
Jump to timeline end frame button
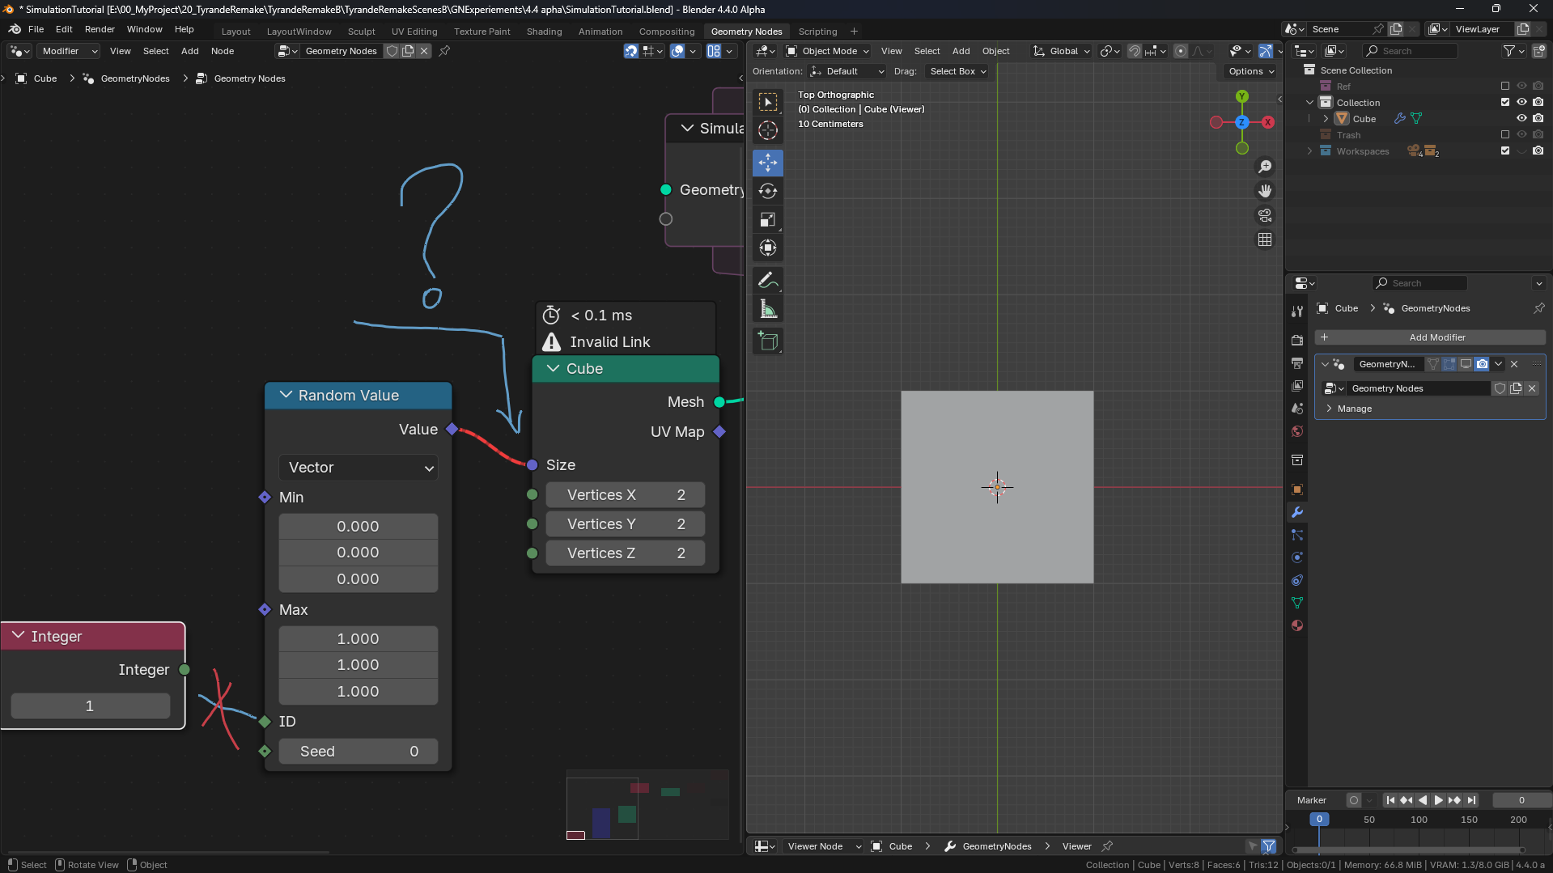pos(1472,800)
